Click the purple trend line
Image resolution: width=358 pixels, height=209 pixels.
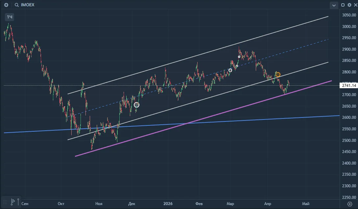tap(203, 119)
